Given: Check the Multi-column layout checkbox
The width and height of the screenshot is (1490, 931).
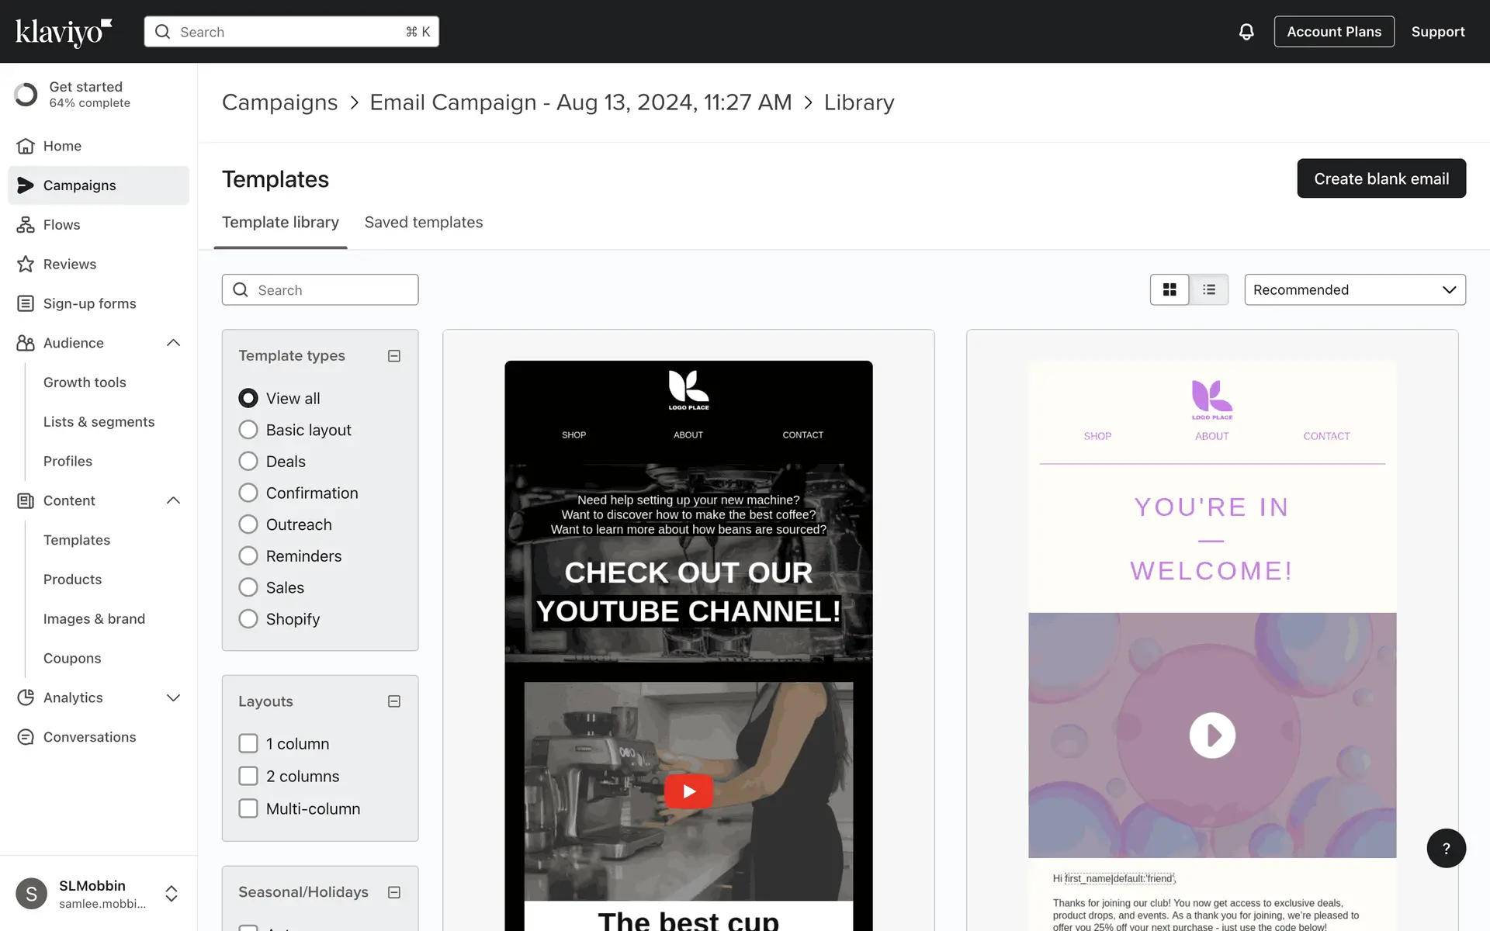Looking at the screenshot, I should point(248,808).
